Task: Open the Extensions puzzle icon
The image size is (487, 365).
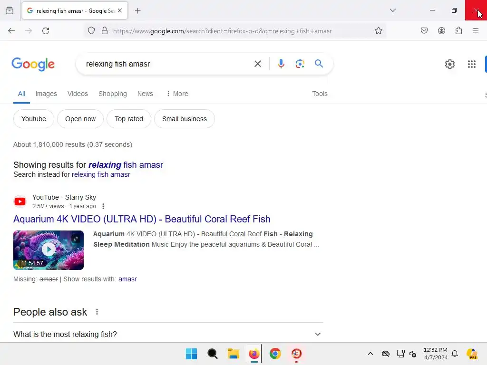Action: point(458,31)
